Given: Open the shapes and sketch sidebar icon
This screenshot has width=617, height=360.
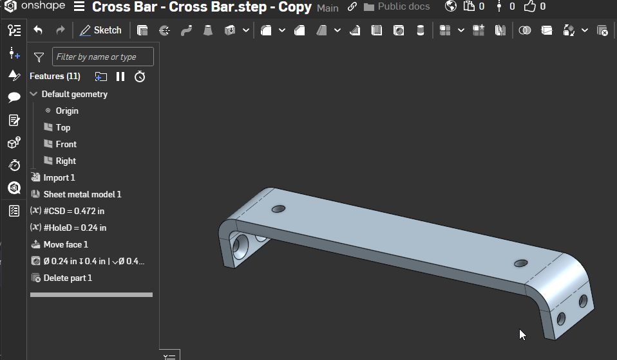Looking at the screenshot, I should coord(14,75).
